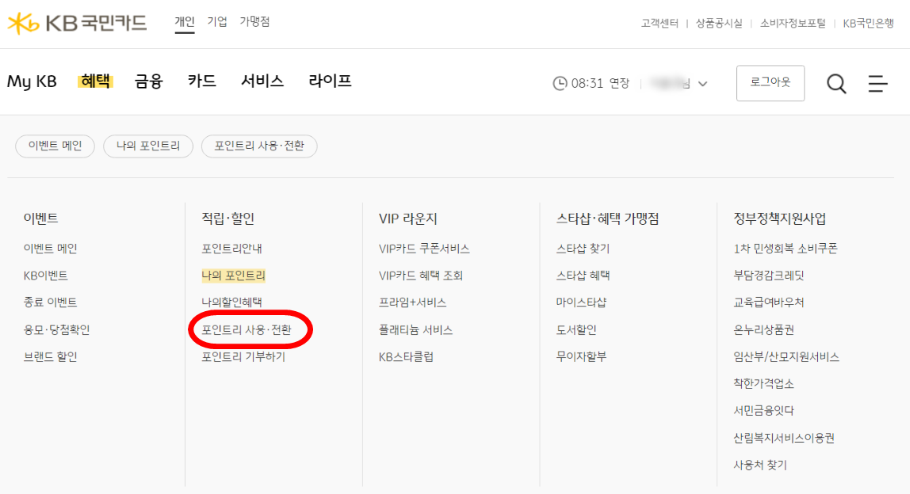Open 1차 민생회복 소비쿠폰 link
The height and width of the screenshot is (494, 910).
(x=786, y=249)
